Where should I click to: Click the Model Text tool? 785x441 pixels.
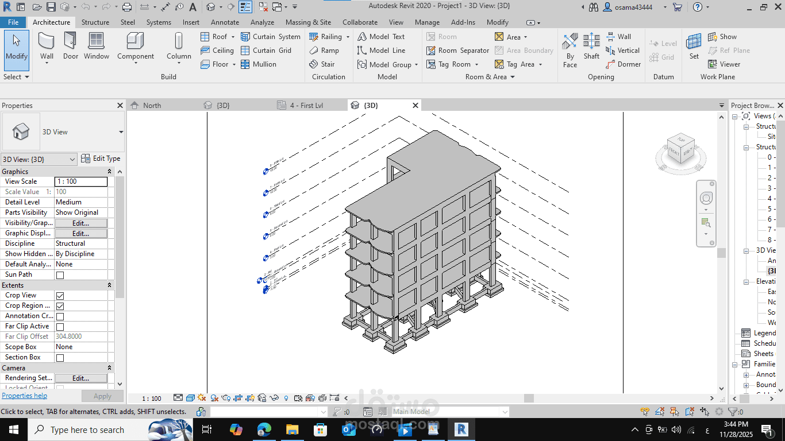pos(381,37)
